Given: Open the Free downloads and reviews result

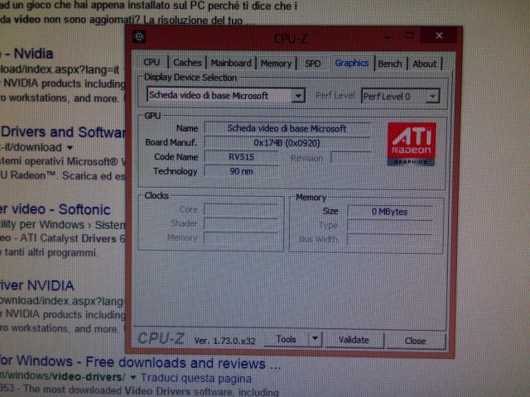Looking at the screenshot, I should (140, 362).
